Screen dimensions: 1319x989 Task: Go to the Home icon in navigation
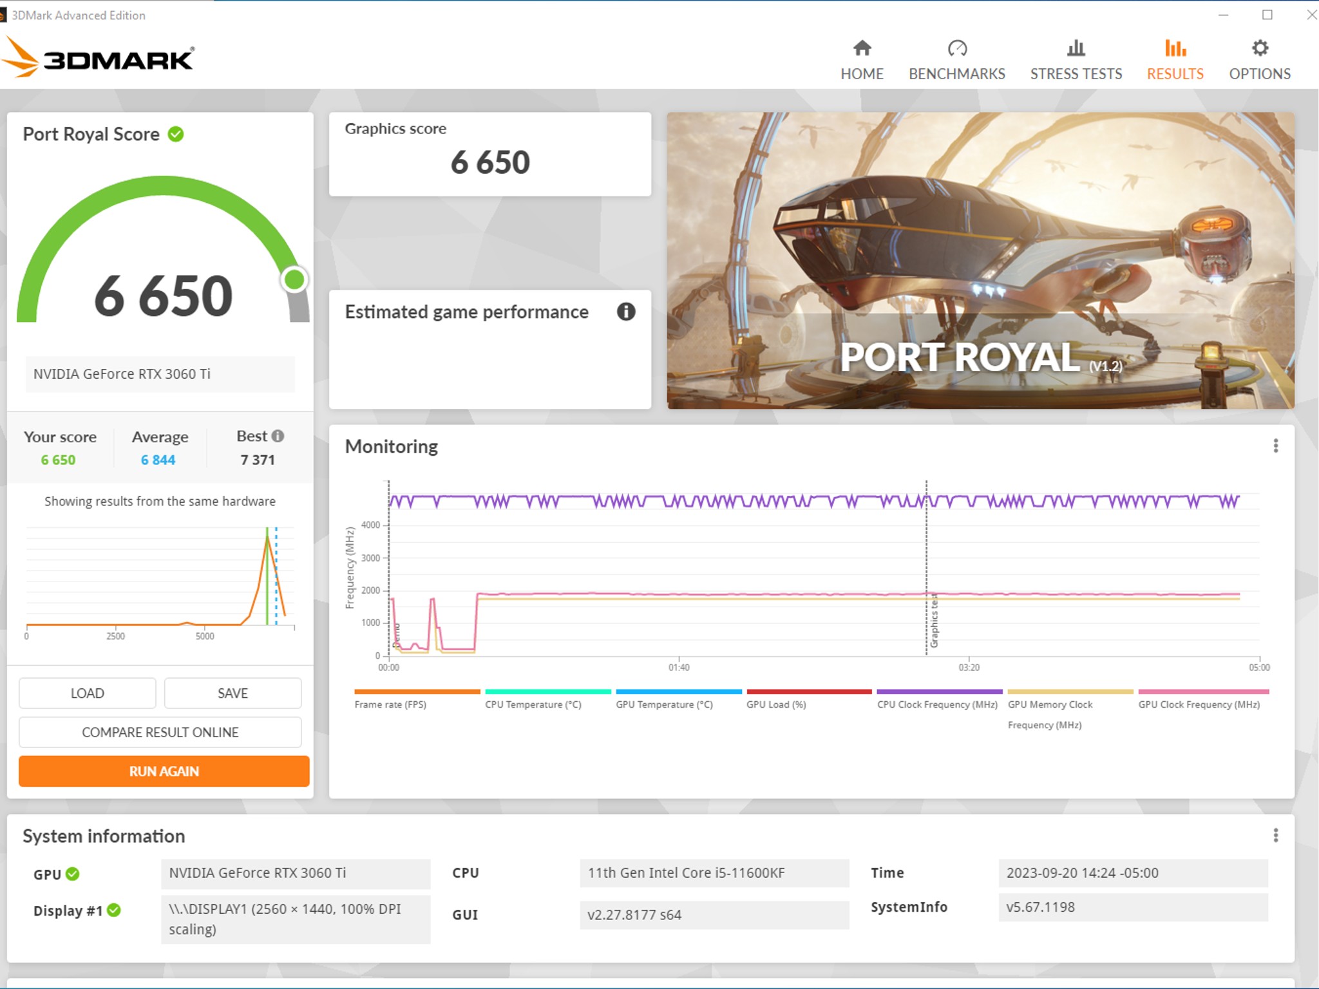coord(862,48)
